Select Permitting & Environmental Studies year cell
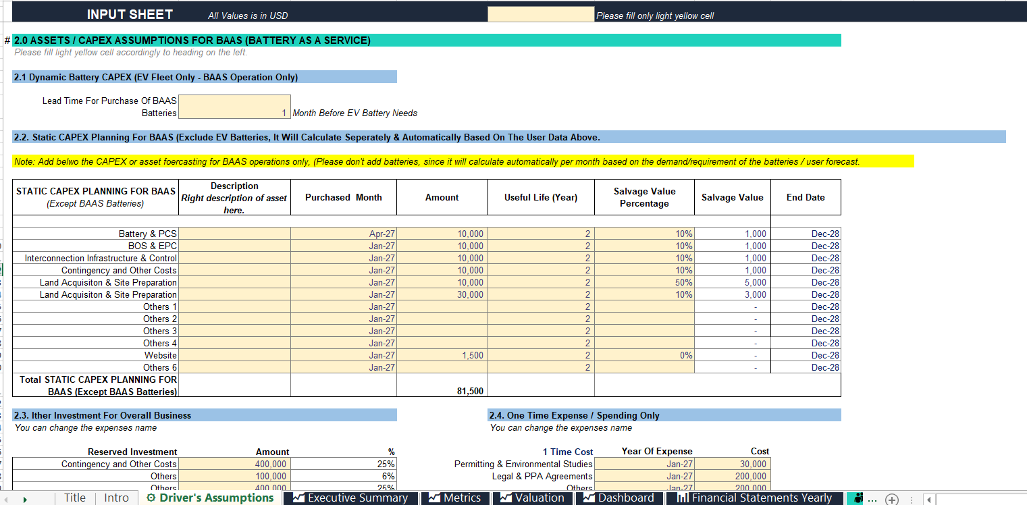This screenshot has height=505, width=1027. coord(644,464)
